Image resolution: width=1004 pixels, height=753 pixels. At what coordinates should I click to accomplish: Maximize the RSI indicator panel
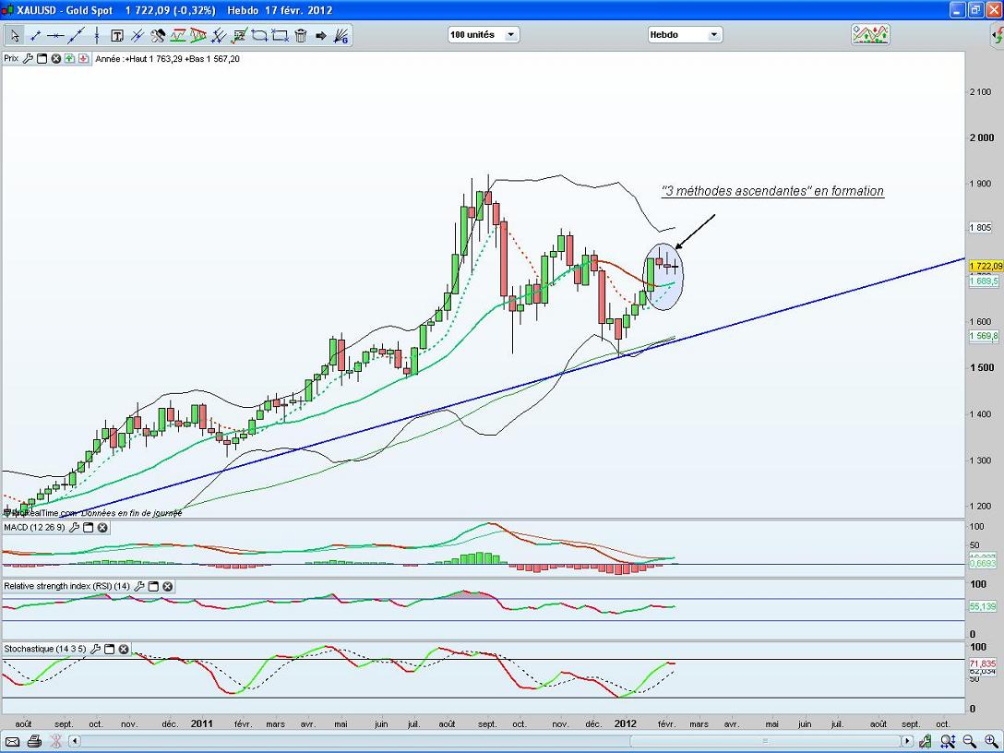point(153,586)
